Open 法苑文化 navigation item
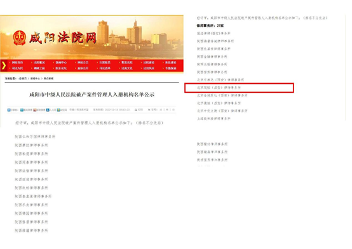Image resolution: width=352 pixels, height=249 pixels. click(x=127, y=68)
